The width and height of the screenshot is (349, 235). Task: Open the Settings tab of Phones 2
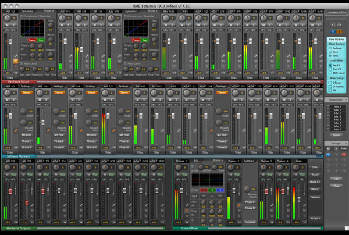[249, 161]
